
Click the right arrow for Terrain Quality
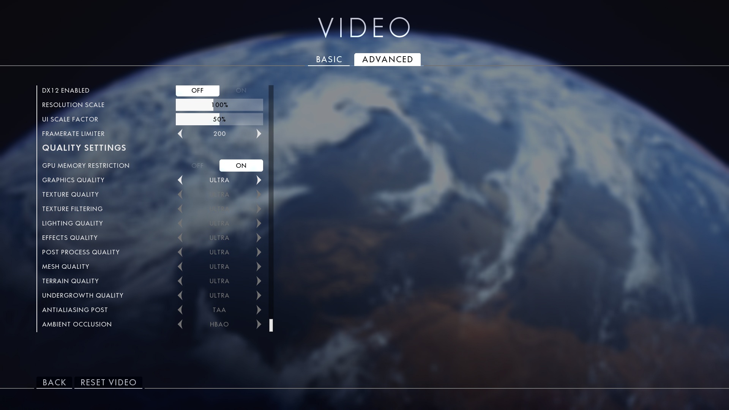[259, 281]
